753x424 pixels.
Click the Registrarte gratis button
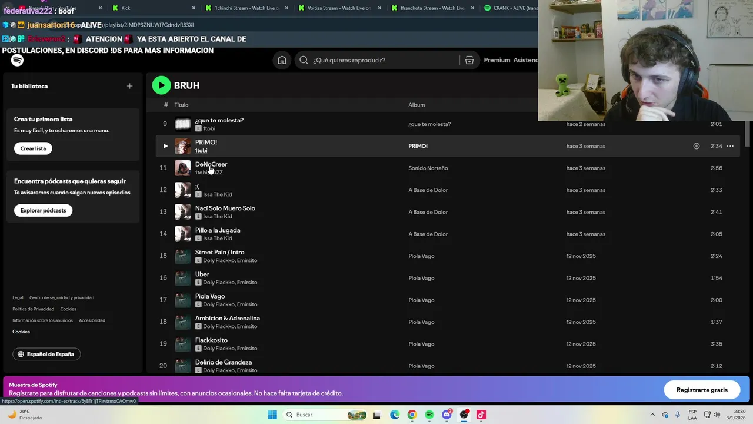(x=702, y=390)
